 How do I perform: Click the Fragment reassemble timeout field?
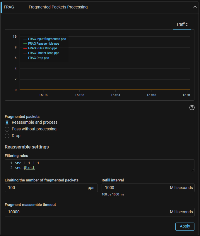coord(88,212)
